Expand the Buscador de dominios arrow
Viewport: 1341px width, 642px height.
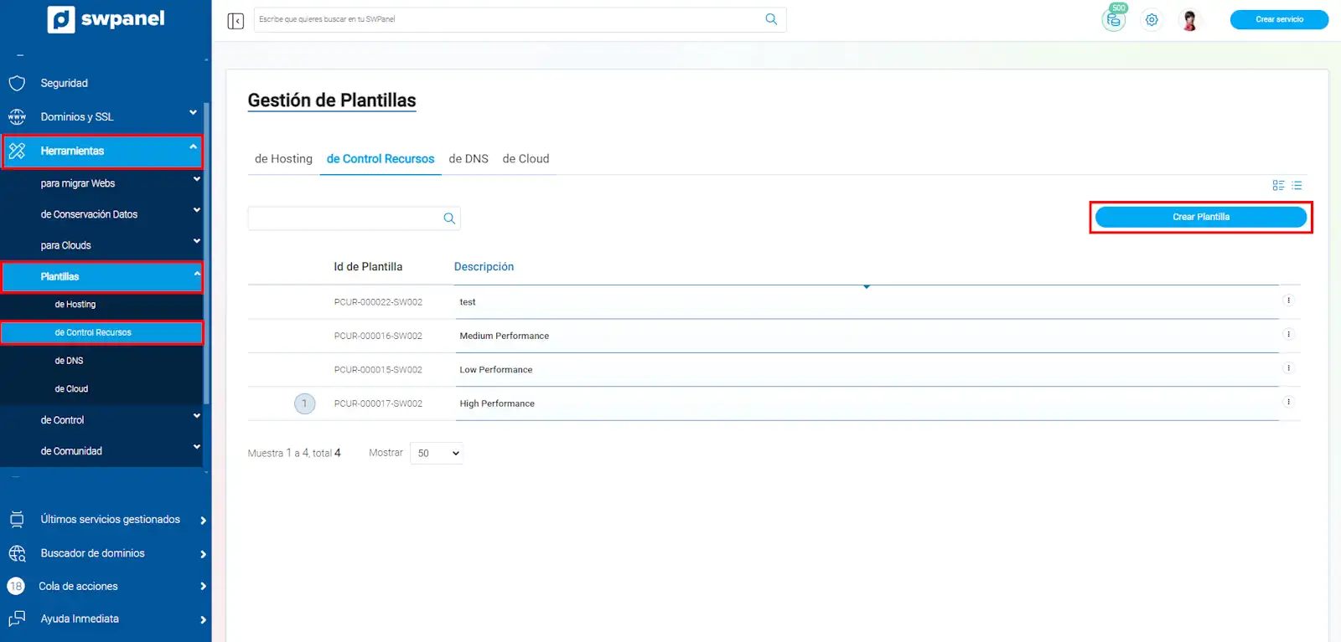click(203, 554)
